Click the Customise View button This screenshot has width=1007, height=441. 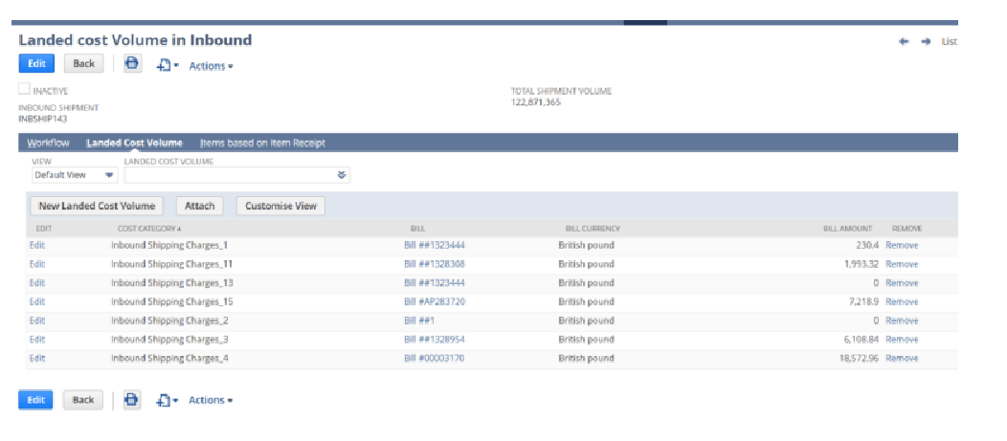280,206
